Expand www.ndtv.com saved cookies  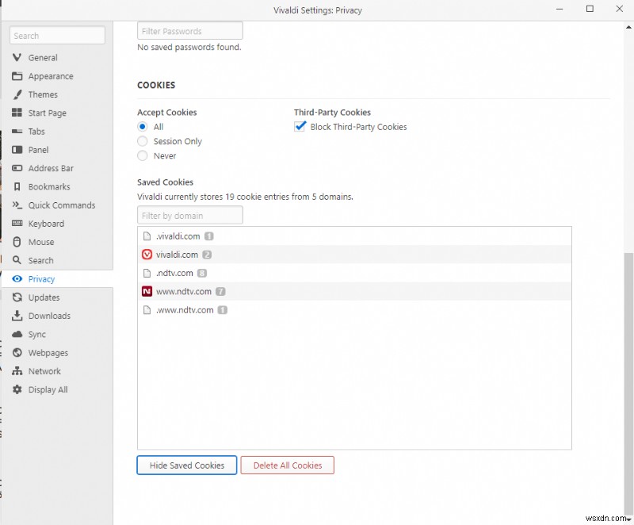(x=186, y=291)
